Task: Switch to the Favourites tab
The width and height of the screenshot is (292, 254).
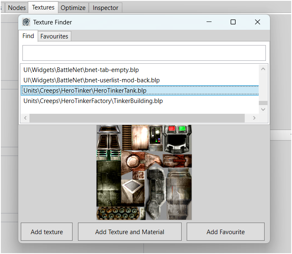Action: click(x=54, y=36)
